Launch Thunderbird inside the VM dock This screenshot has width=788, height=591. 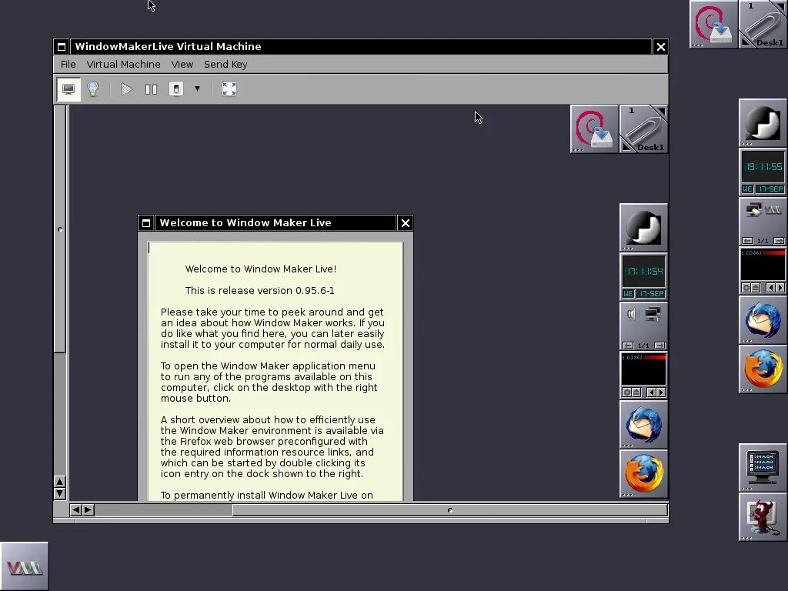[x=644, y=425]
